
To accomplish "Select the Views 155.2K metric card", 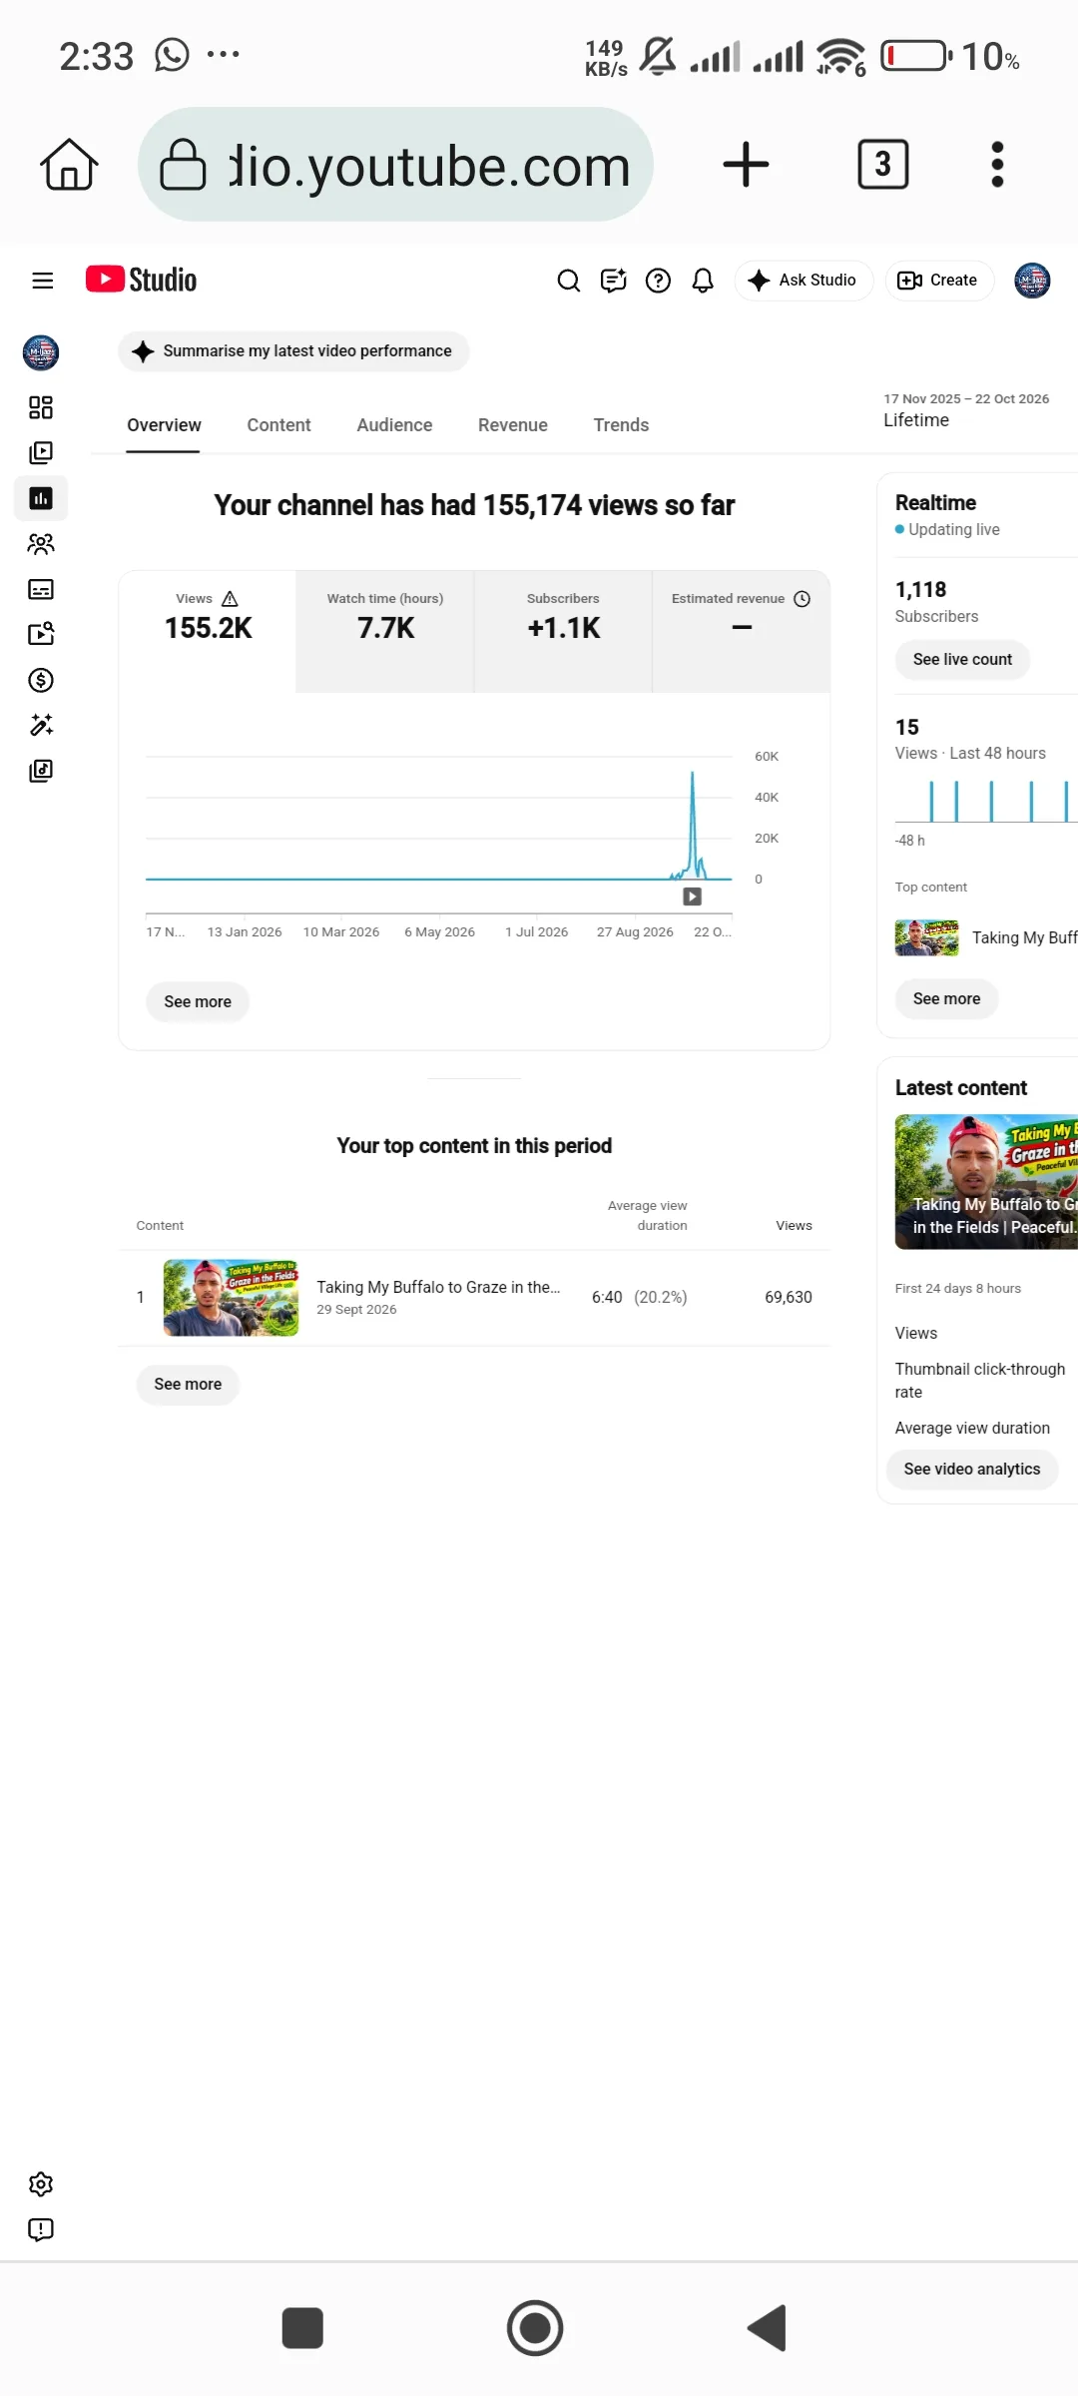I will coord(208,631).
